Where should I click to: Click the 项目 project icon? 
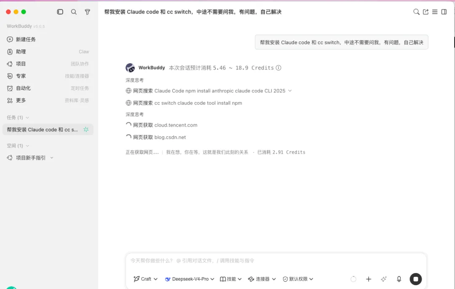(x=10, y=64)
